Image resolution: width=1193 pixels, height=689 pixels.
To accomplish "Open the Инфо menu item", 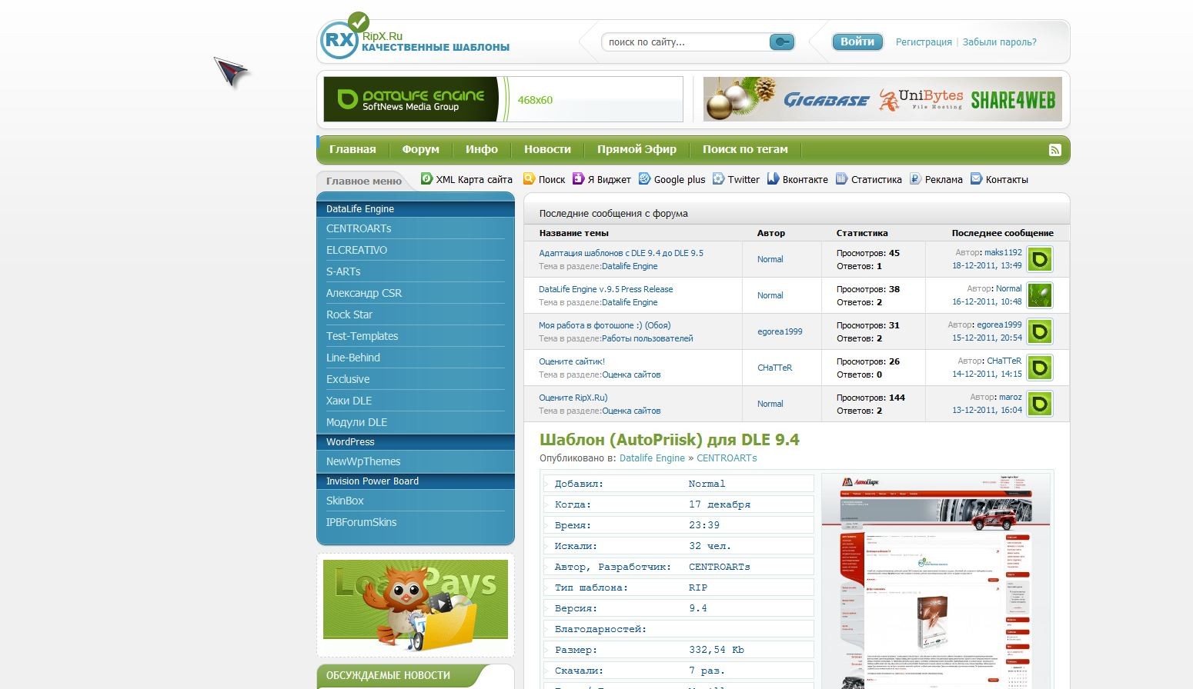I will tap(482, 149).
